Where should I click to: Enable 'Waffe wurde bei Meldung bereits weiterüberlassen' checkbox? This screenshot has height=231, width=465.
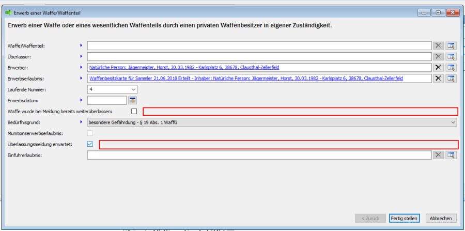[134, 111]
